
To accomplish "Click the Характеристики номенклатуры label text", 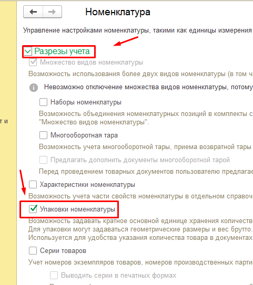I will point(87,185).
